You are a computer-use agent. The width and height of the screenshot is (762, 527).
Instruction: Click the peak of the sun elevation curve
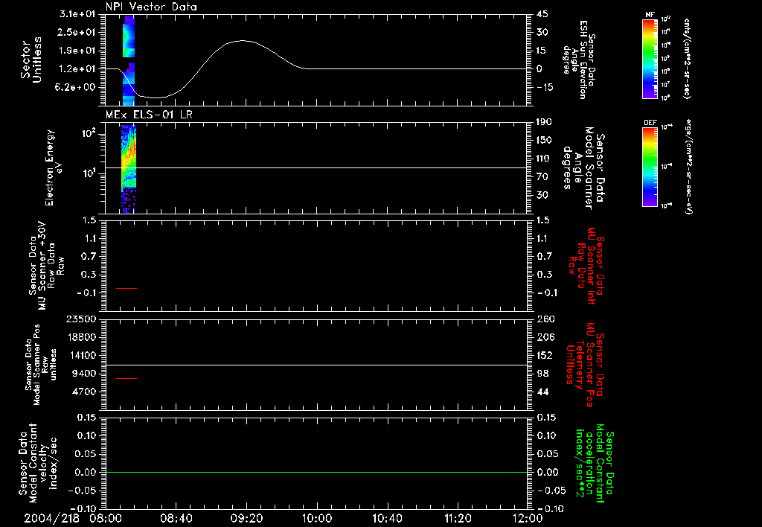[244, 41]
